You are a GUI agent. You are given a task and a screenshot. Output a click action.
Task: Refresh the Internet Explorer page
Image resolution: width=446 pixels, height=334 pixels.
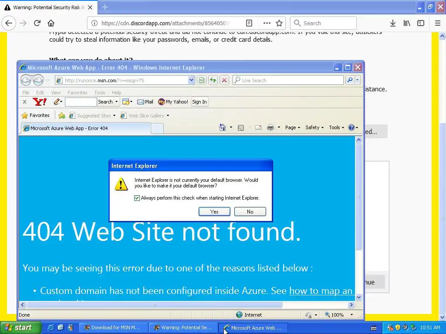(213, 80)
